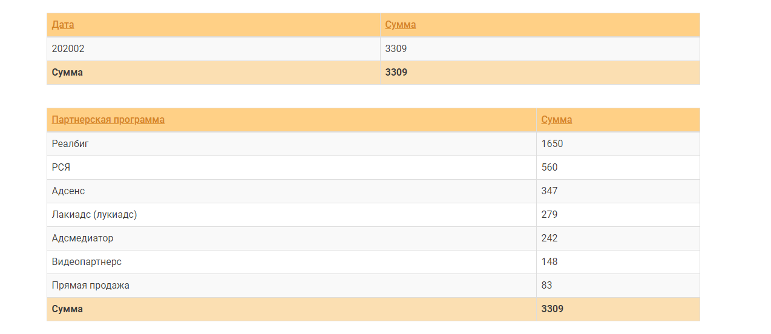
Task: Select the Адсмедиатор program cell
Action: click(82, 238)
